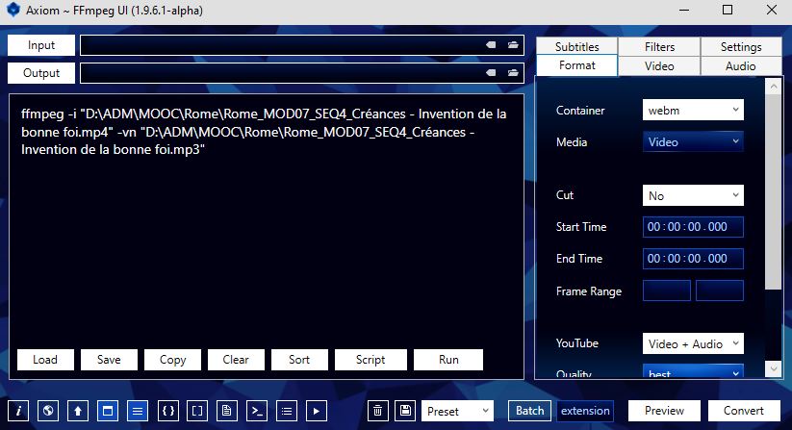Click the first Frame Range box

(667, 291)
